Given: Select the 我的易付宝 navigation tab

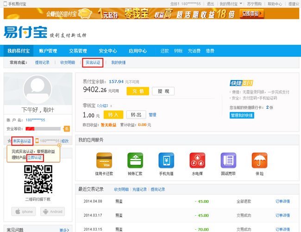Looking at the screenshot, I should point(19,51).
